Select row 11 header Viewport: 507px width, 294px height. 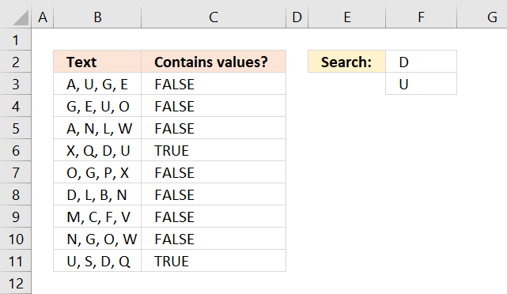pyautogui.click(x=16, y=261)
